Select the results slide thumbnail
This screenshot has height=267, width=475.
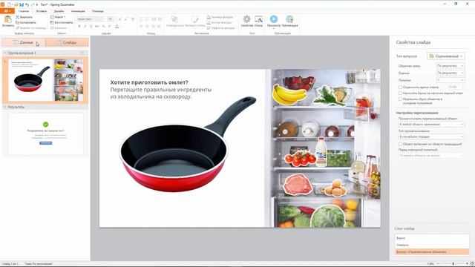point(46,133)
